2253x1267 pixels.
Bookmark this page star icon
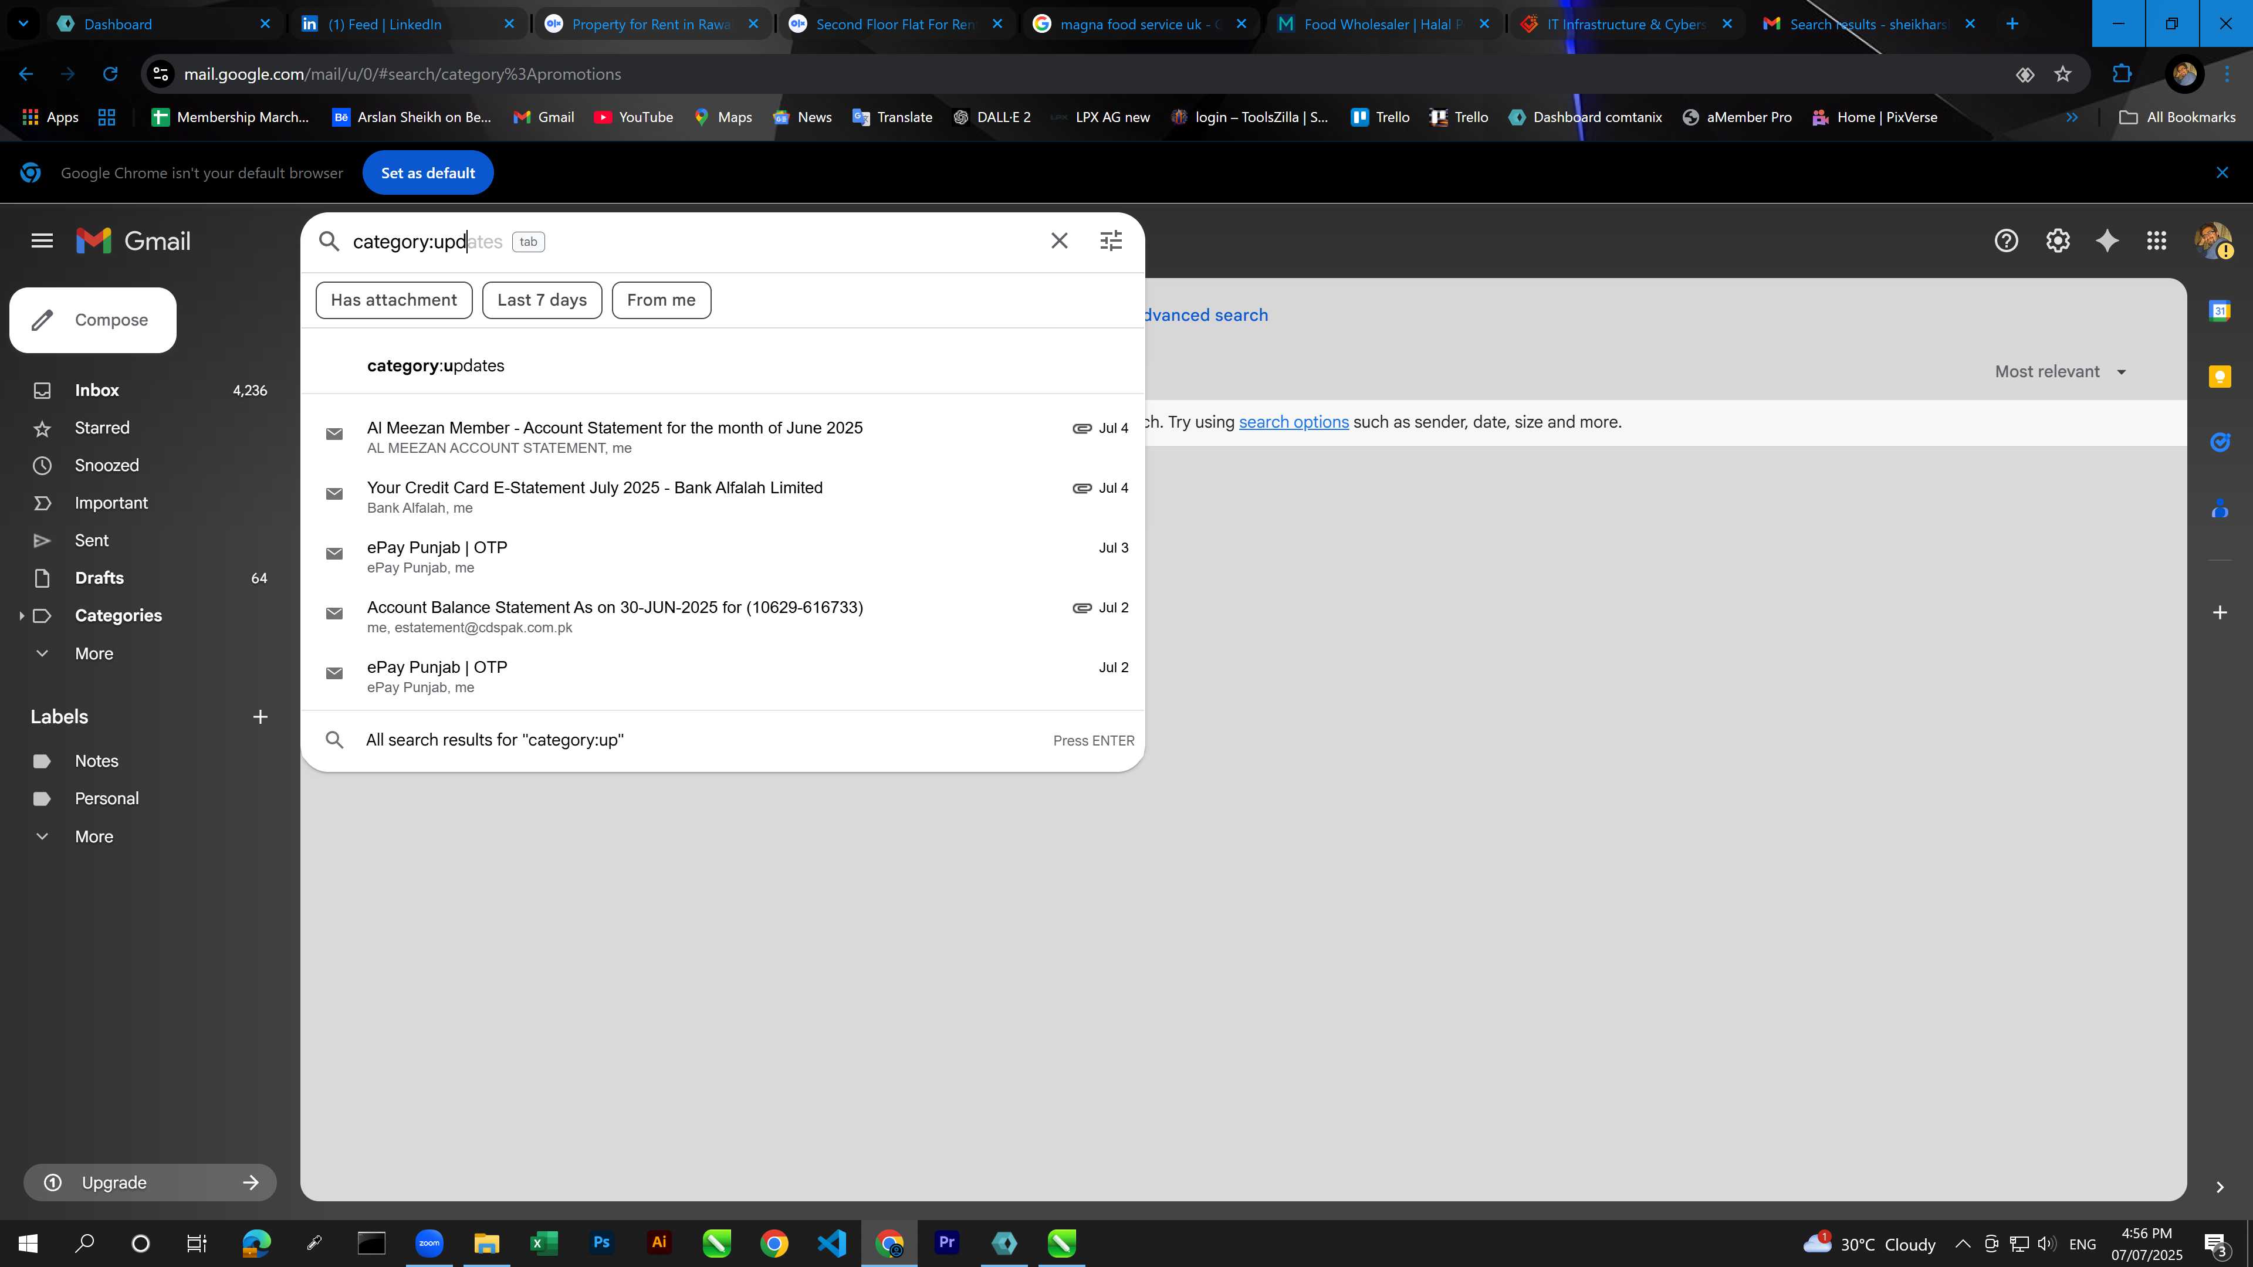pos(2063,74)
